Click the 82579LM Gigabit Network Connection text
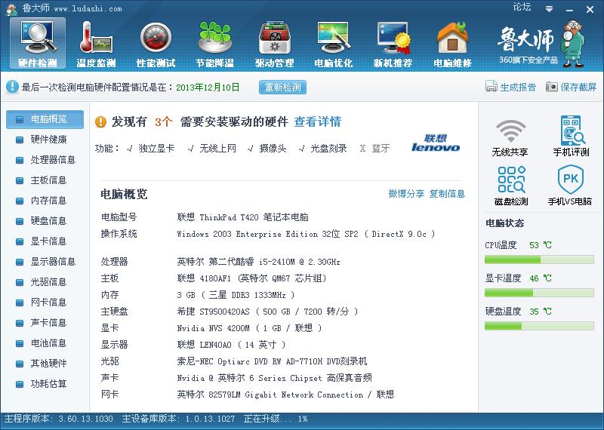The image size is (604, 430). (x=285, y=395)
